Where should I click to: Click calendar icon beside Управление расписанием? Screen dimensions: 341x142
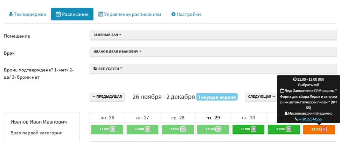pos(100,14)
